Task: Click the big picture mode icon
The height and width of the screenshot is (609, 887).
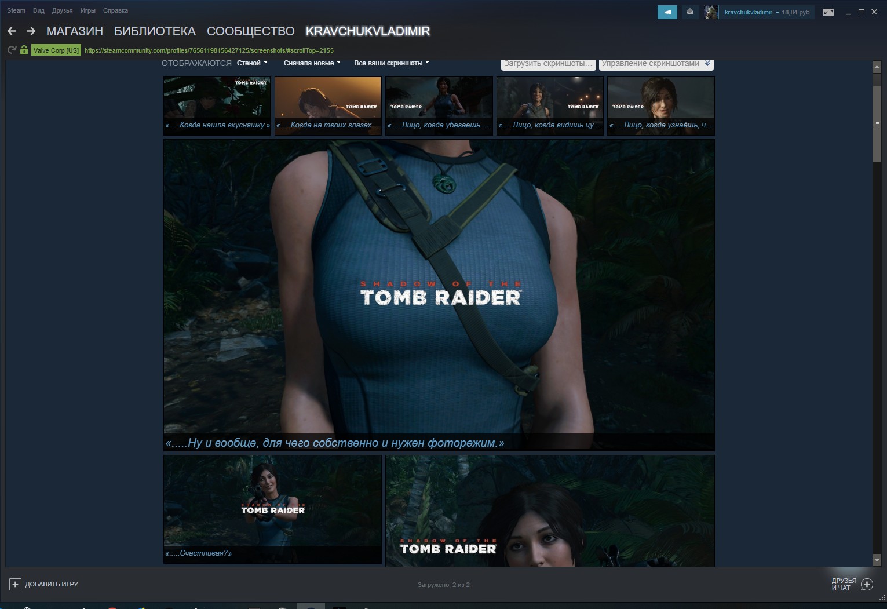Action: point(827,12)
